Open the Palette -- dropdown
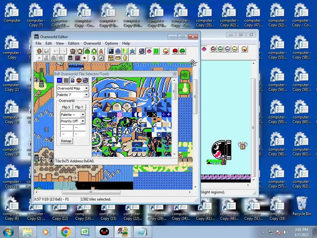Screen dimensions: 317x238 83,115
